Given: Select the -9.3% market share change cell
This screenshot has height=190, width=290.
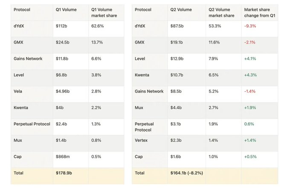Looking at the screenshot, I should [260, 29].
